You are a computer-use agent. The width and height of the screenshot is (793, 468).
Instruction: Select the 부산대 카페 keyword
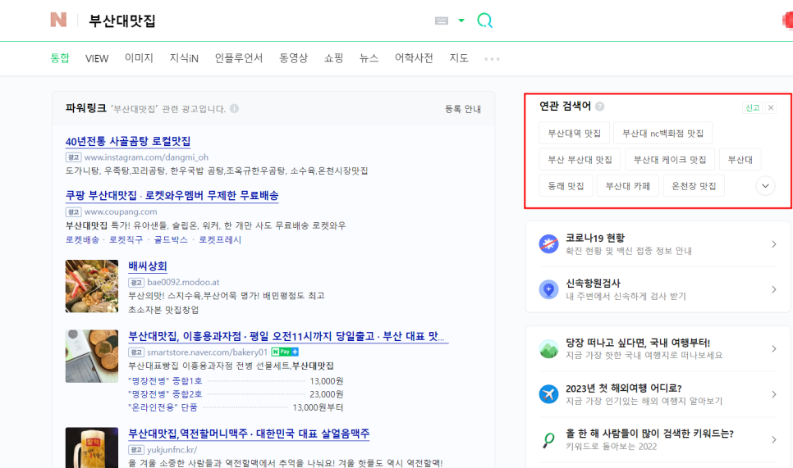coord(628,186)
